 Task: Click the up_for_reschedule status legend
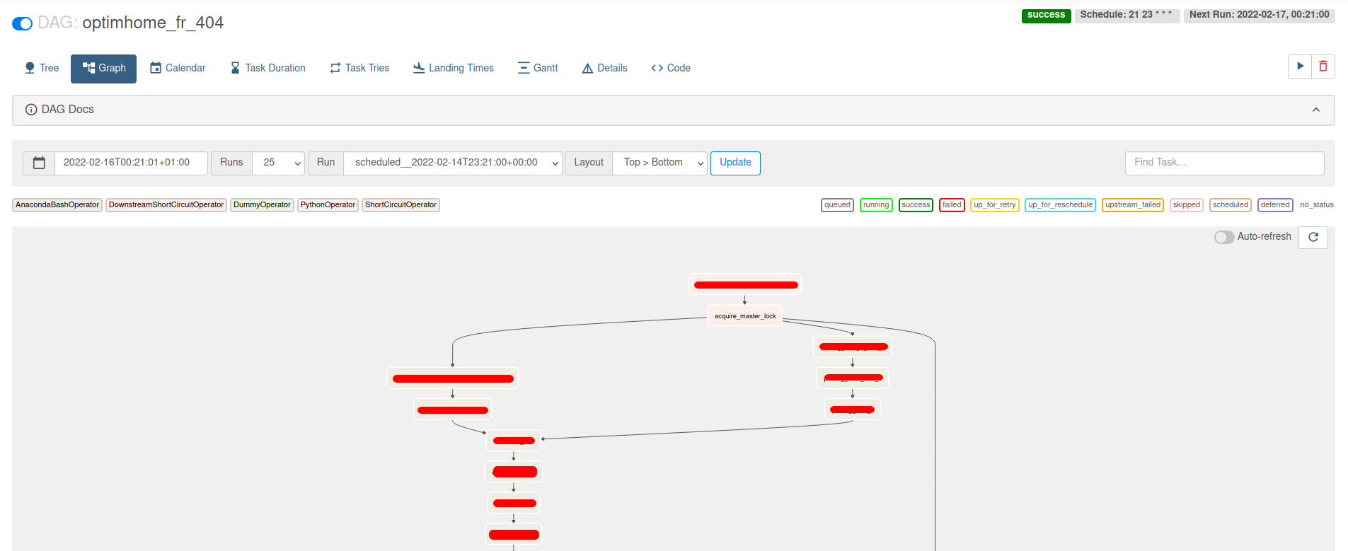click(x=1061, y=205)
